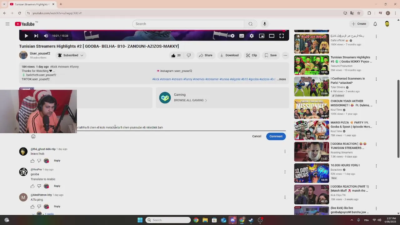Open 'I Confronted Scammers in Paris' thumbnail
This screenshot has width=400, height=225.
point(312,87)
